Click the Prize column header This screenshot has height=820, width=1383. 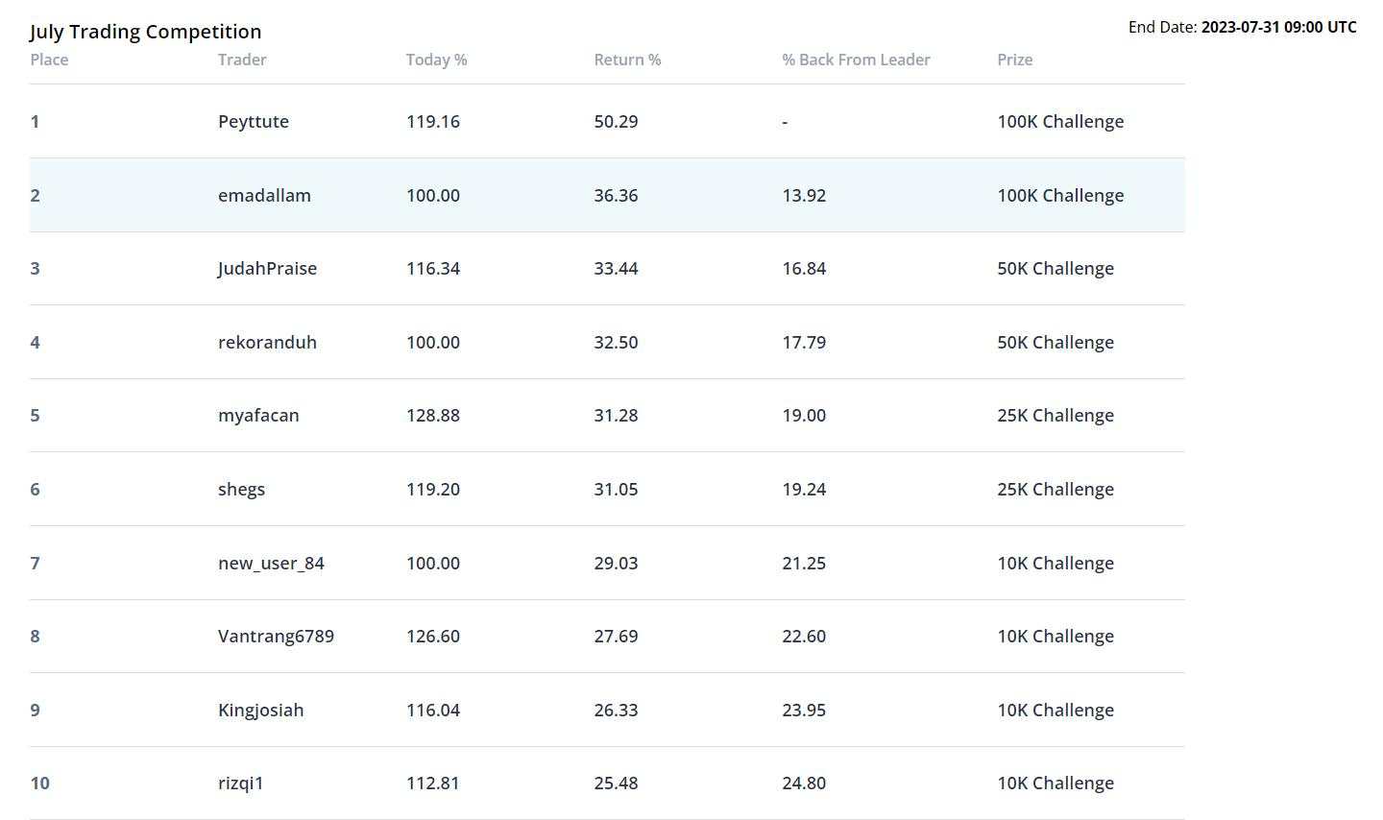tap(1014, 60)
